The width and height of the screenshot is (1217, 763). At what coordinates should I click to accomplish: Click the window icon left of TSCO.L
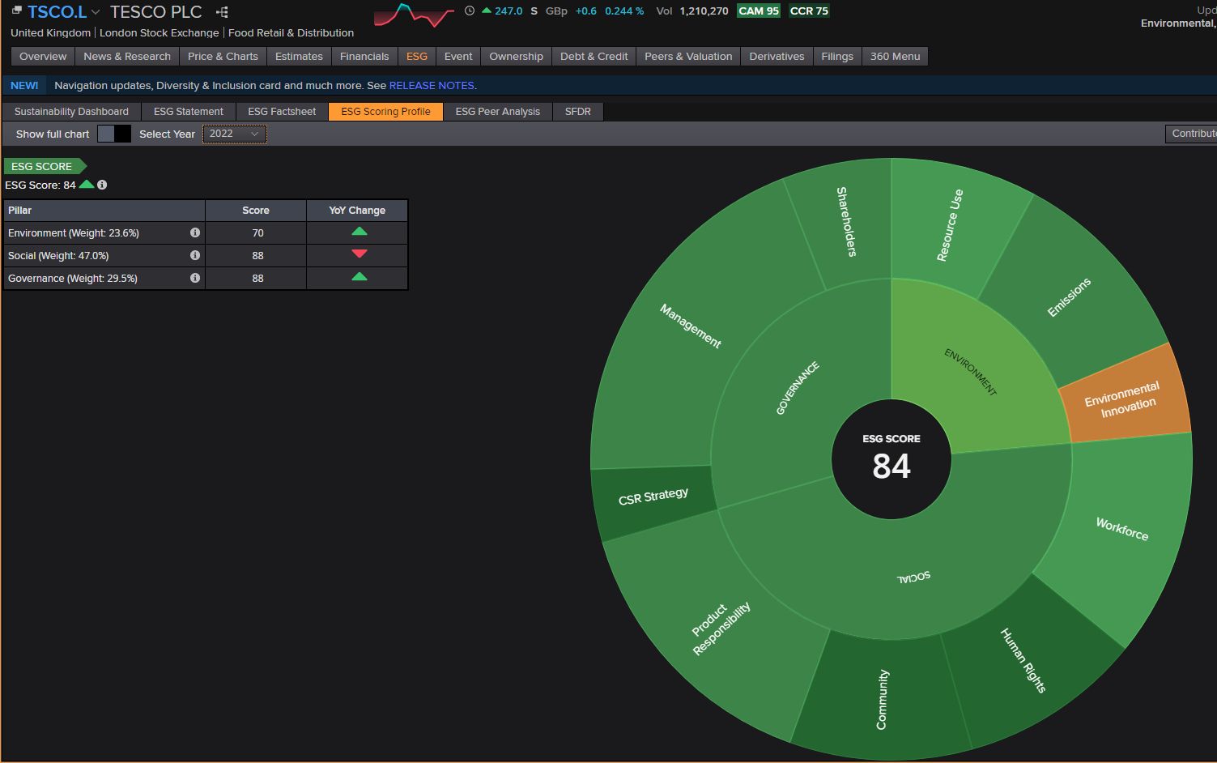click(17, 11)
